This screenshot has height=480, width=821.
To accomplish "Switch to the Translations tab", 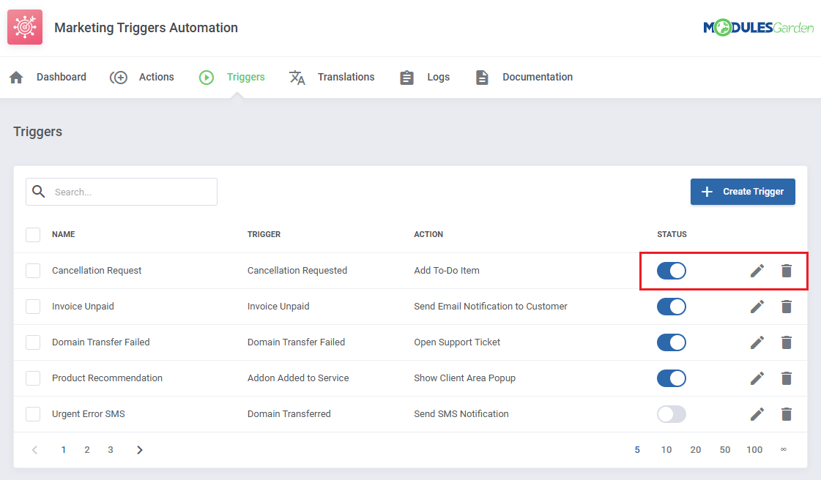I will (x=346, y=77).
